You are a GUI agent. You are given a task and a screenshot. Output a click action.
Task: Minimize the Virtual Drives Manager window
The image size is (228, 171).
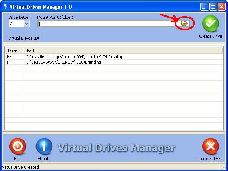tap(204, 7)
